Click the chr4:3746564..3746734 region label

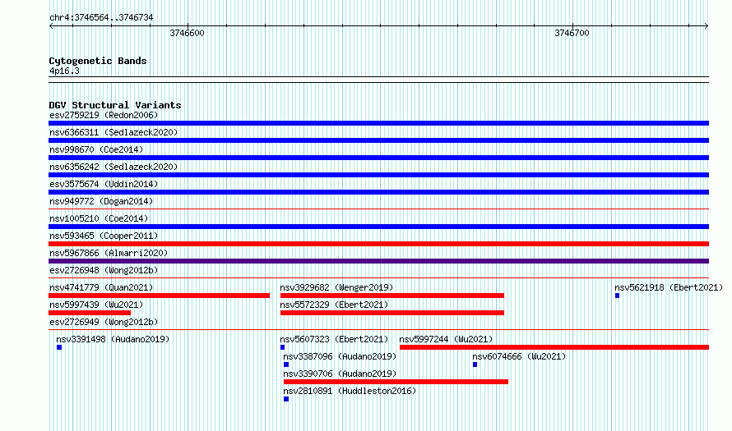pos(101,18)
